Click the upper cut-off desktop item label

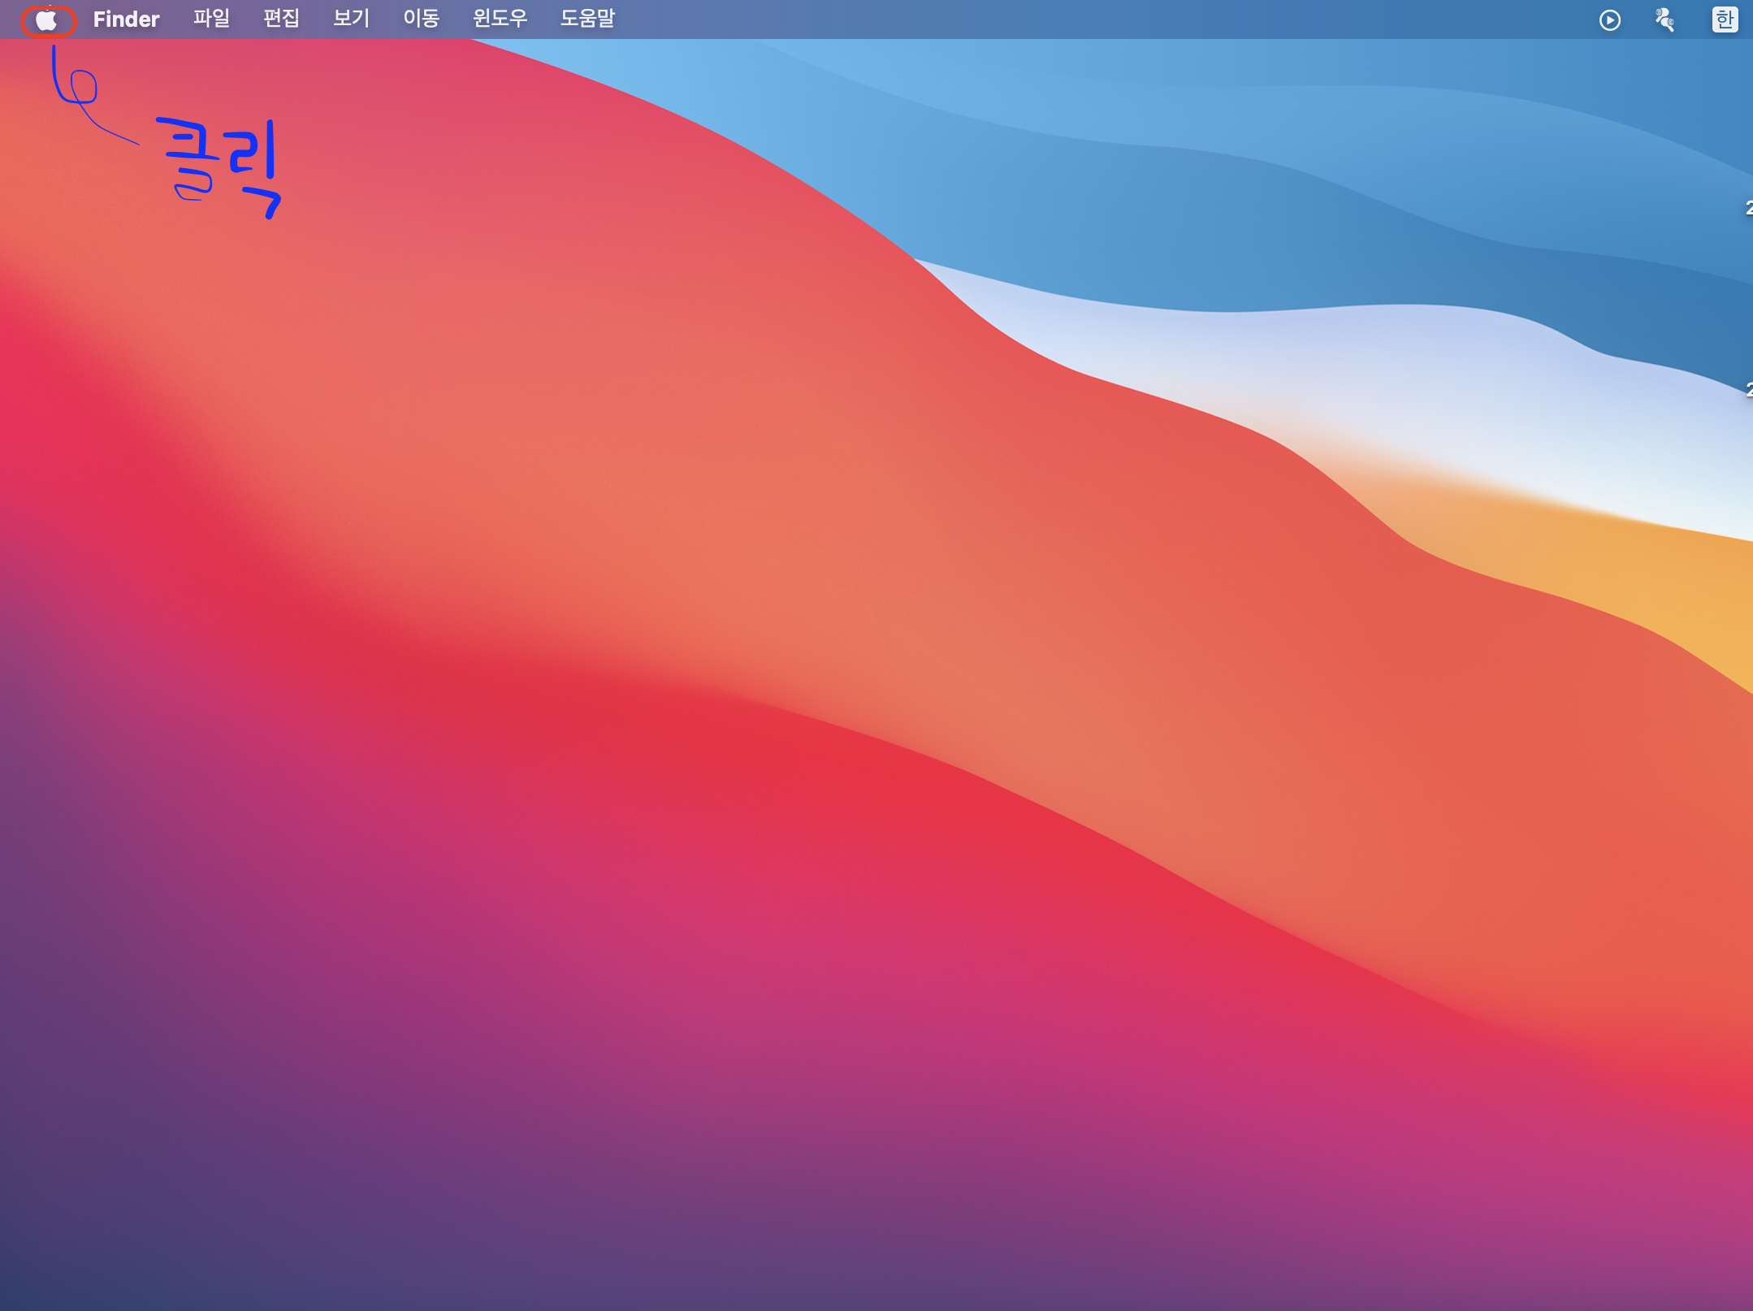tap(1748, 208)
